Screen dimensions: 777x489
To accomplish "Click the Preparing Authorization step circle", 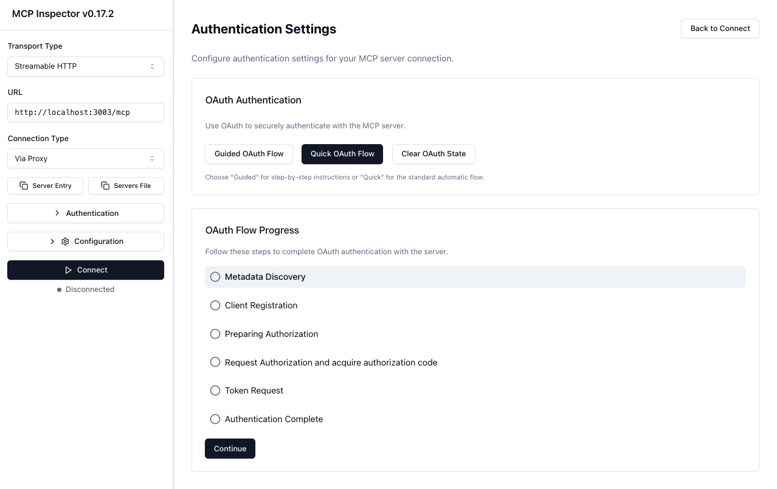I will tap(215, 334).
